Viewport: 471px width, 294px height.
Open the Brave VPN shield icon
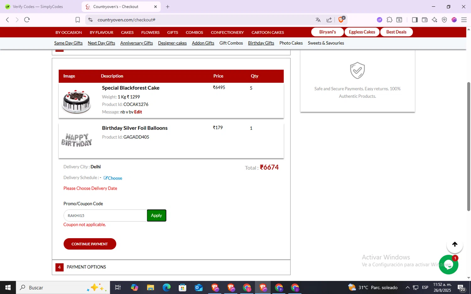point(444,20)
